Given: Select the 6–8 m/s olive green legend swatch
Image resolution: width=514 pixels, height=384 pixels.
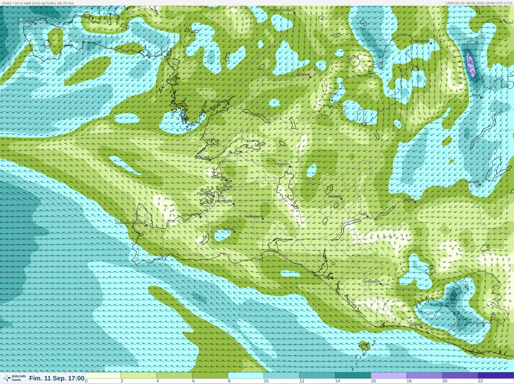Looking at the screenshot, I should [210, 376].
